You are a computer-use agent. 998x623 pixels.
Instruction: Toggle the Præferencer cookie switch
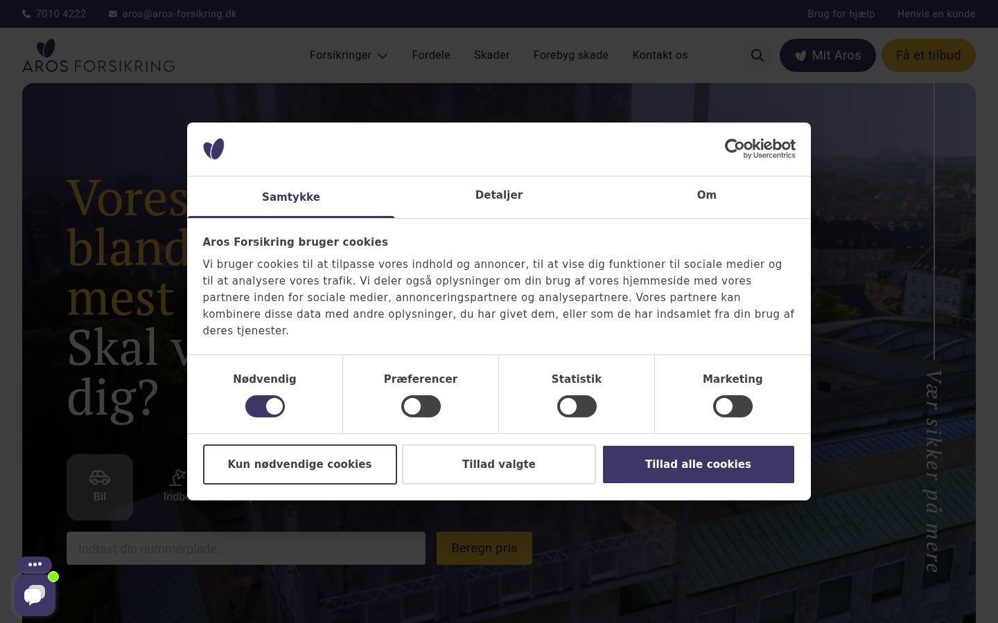tap(421, 406)
